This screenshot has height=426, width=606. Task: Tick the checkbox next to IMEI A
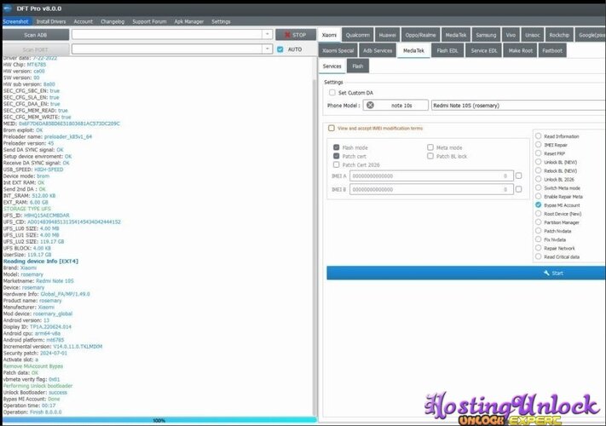(519, 176)
